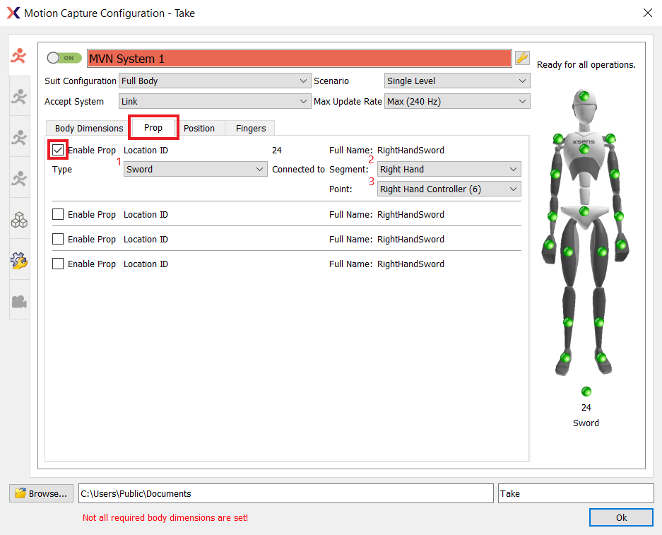The height and width of the screenshot is (535, 662).
Task: Select the first (orange) runner system tab
Action: [19, 55]
